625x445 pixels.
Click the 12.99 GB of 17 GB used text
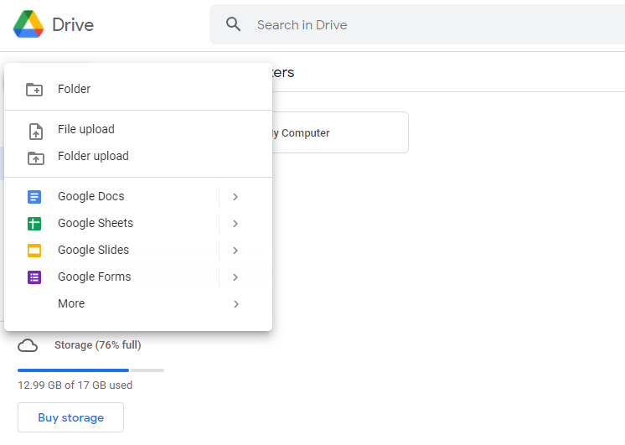pyautogui.click(x=75, y=385)
